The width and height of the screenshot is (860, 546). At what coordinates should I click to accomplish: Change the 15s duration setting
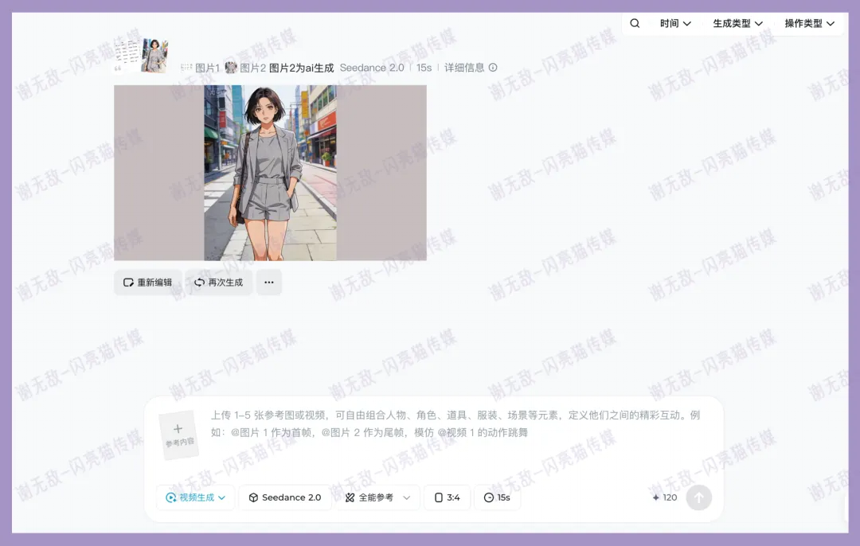point(497,497)
